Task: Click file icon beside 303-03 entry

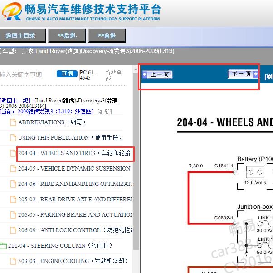Action: coord(13,261)
